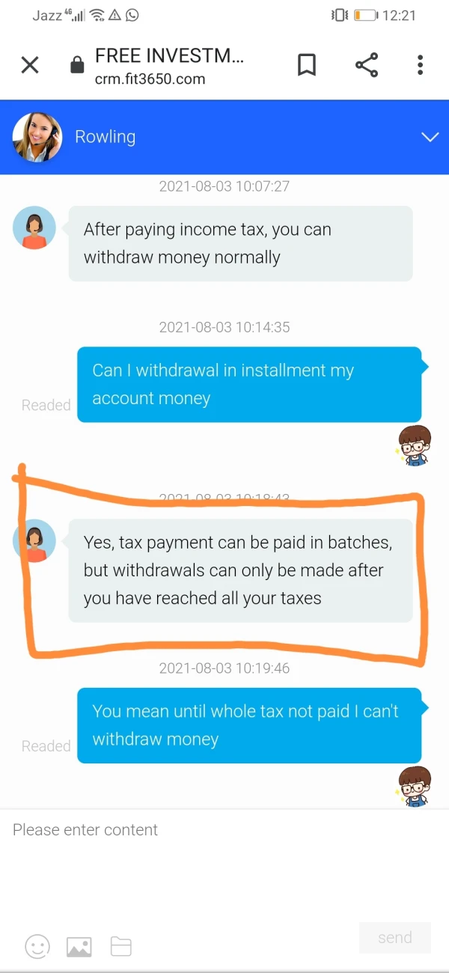Screen dimensions: 449x973
Task: Tap agent avatar beside batches message
Action: pyautogui.click(x=34, y=540)
